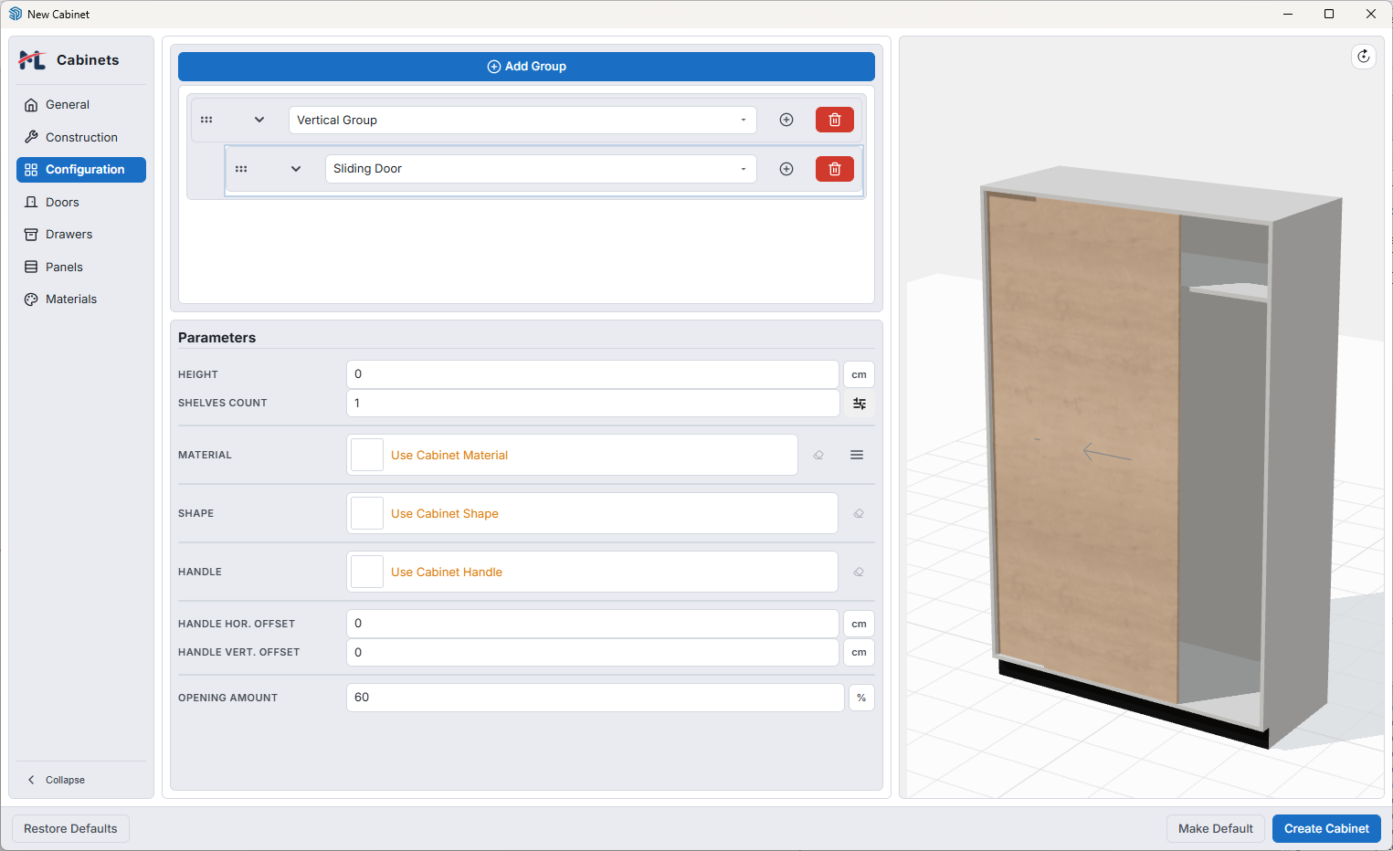Screen dimensions: 1393x851
Task: Focus the Handle Vert. Offset field
Action: (593, 653)
